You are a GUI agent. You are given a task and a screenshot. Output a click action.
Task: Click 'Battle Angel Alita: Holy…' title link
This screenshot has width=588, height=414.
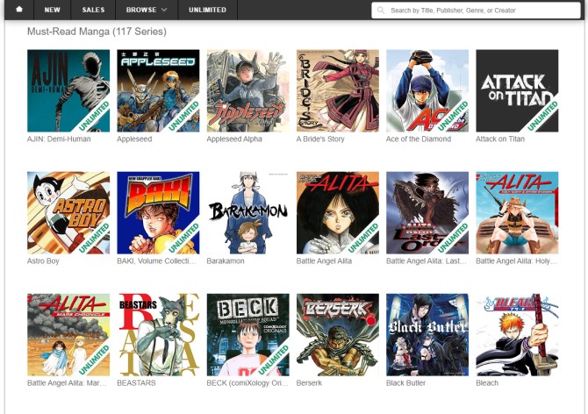516,261
